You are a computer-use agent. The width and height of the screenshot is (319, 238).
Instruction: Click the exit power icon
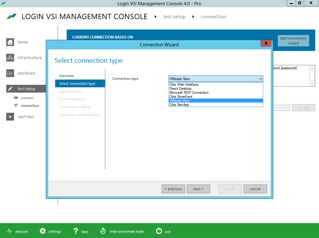[159, 231]
